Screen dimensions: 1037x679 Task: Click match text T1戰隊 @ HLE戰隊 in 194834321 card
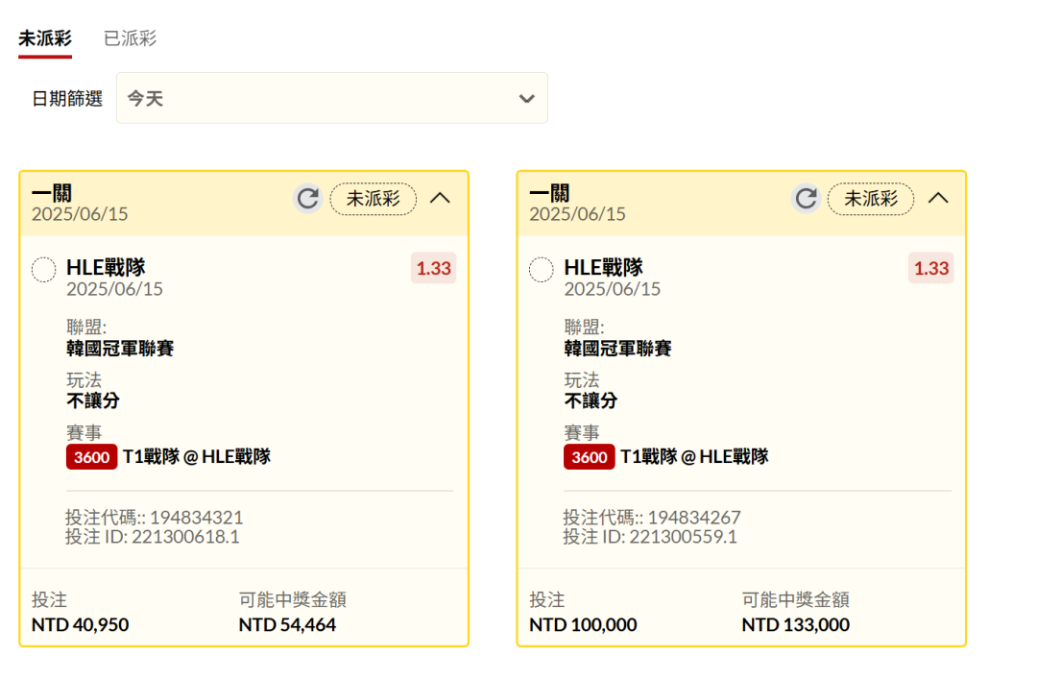197,456
